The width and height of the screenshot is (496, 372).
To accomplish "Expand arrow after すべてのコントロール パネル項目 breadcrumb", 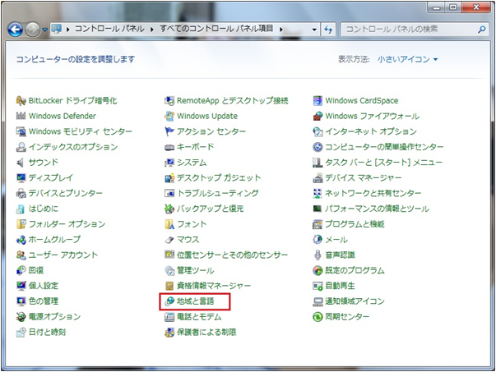I will (x=281, y=30).
